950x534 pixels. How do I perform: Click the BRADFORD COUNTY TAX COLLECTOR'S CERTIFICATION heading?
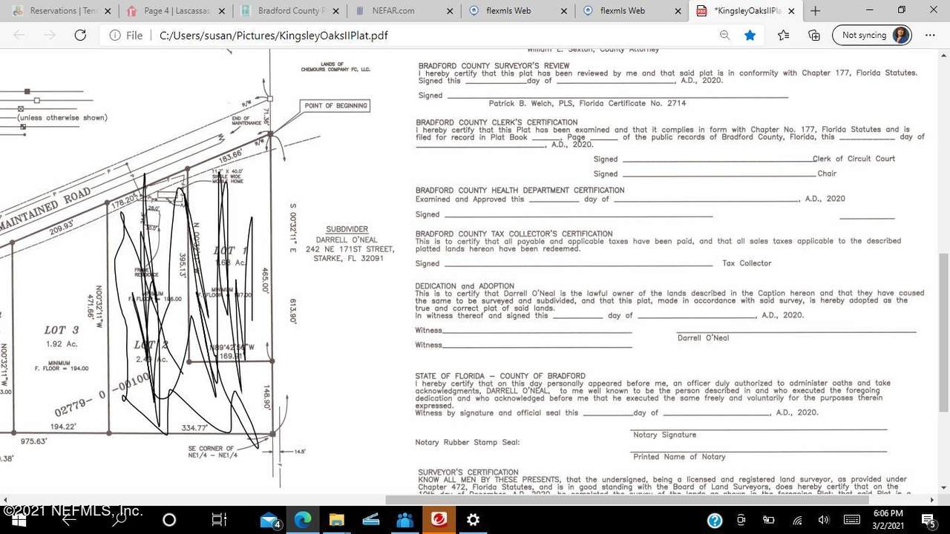(514, 234)
